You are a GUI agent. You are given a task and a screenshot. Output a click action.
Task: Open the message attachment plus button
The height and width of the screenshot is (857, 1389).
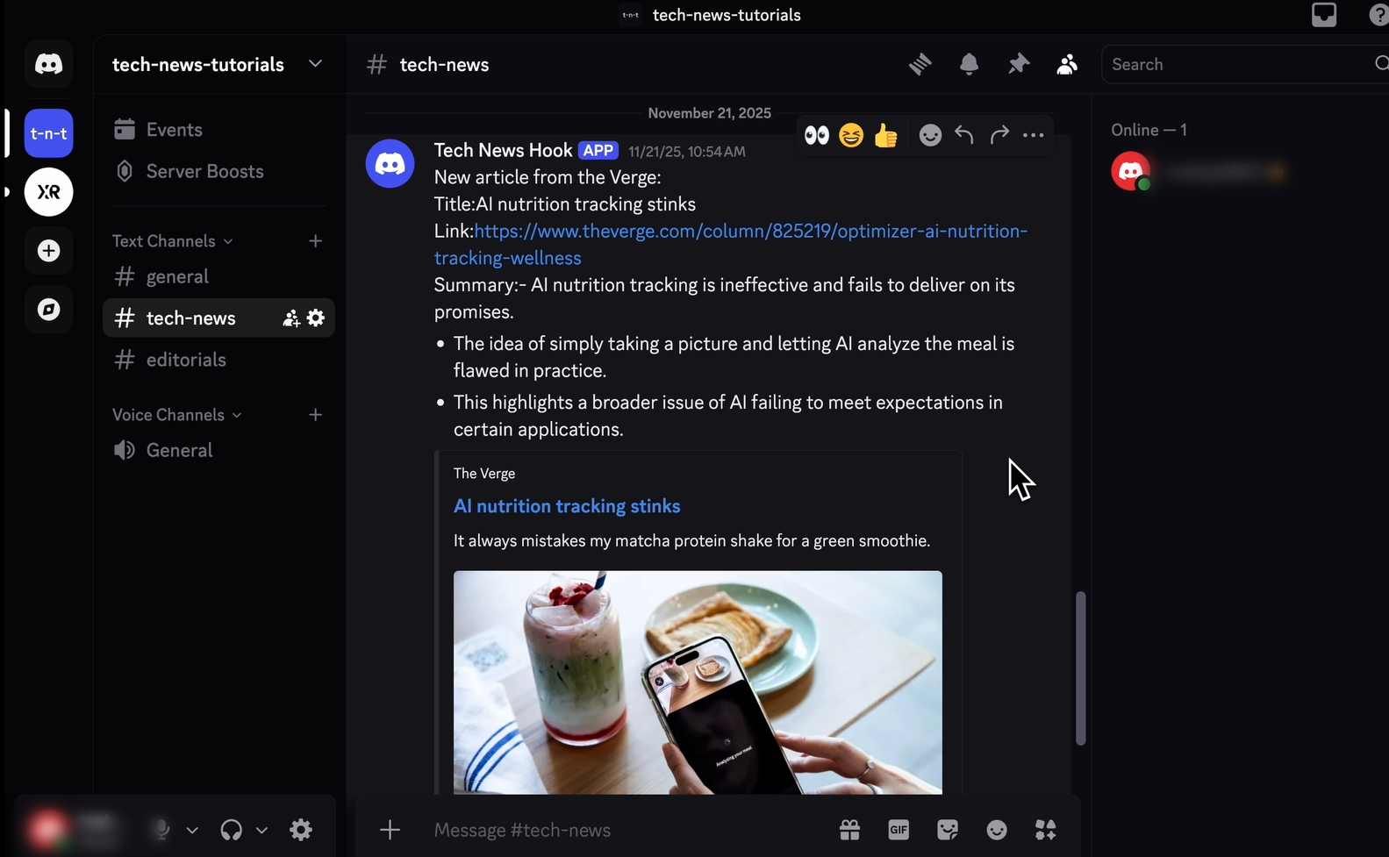pyautogui.click(x=390, y=830)
